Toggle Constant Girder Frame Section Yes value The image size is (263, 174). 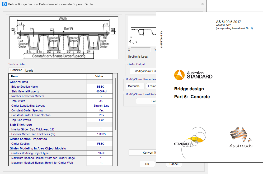click(101, 115)
